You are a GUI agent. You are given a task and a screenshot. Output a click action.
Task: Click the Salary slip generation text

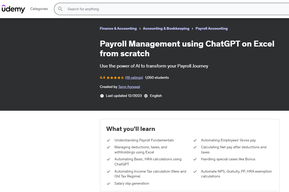(x=132, y=184)
